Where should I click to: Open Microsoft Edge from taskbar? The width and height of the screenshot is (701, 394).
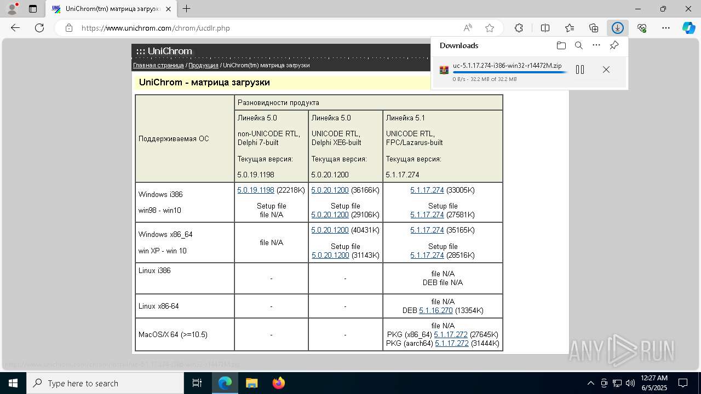pos(225,383)
